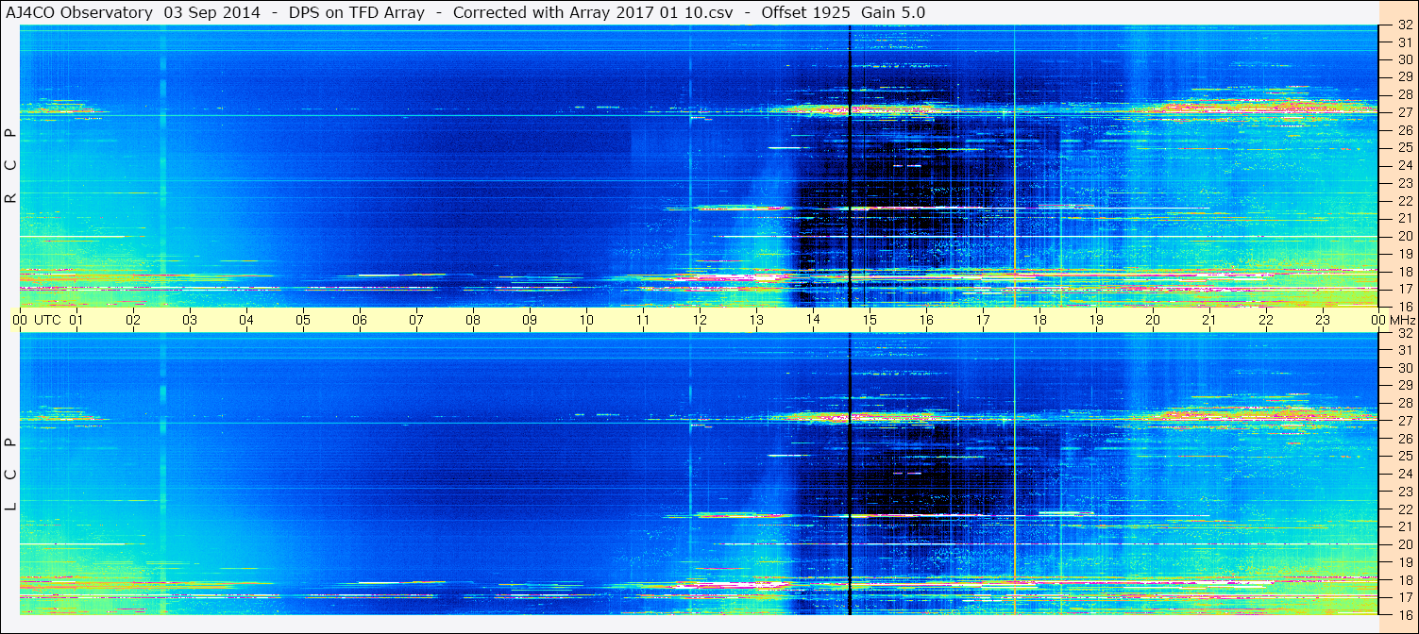
Task: Click the 00 UTC start time label
Action: 38,320
